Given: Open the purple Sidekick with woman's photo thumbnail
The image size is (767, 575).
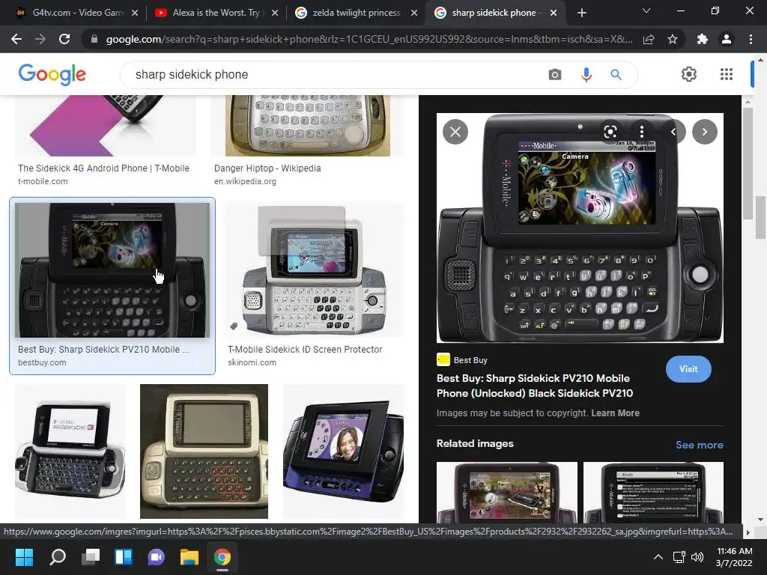Looking at the screenshot, I should click(x=343, y=451).
